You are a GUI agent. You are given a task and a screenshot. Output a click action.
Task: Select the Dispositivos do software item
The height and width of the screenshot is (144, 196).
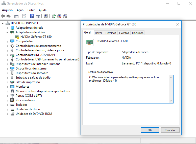click(x=32, y=73)
